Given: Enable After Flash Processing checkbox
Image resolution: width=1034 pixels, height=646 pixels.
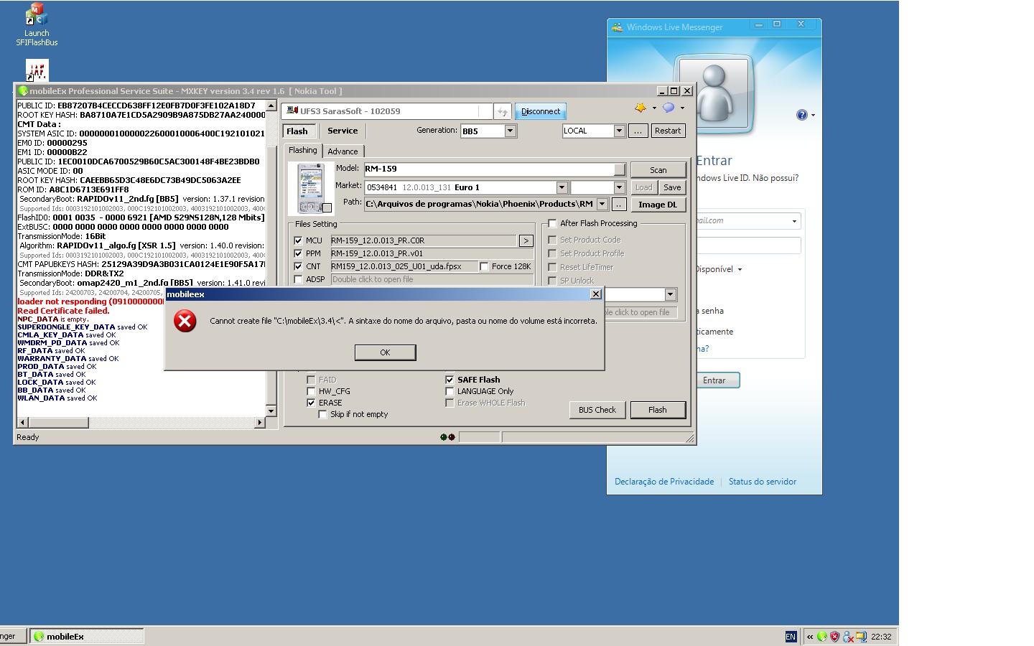Looking at the screenshot, I should pyautogui.click(x=552, y=223).
